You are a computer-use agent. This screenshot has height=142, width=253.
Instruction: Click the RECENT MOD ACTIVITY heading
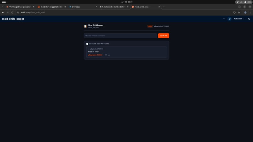[x=99, y=44]
